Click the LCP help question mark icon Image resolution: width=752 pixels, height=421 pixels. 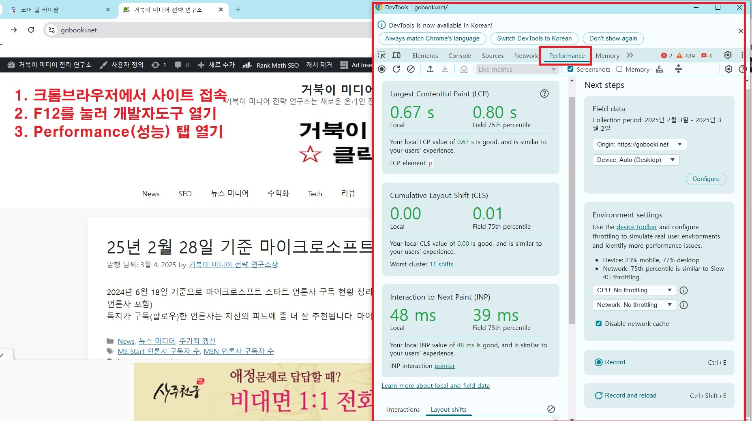tap(544, 94)
